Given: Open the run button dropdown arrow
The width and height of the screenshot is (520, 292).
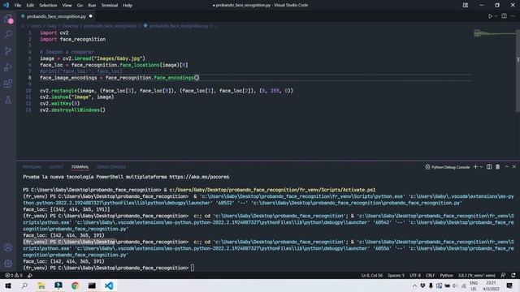Looking at the screenshot, I should point(496,16).
